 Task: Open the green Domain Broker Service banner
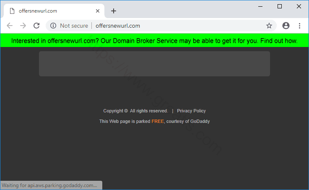(154, 41)
